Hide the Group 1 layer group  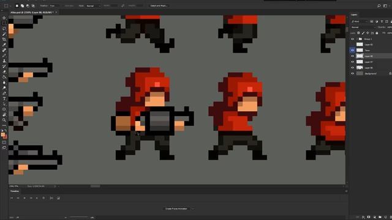[353, 39]
